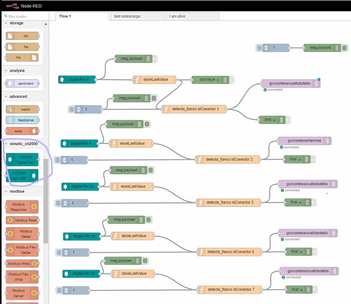This screenshot has height=304, width=351.
Task: Switch to the test sobrecarga tab
Action: point(137,16)
